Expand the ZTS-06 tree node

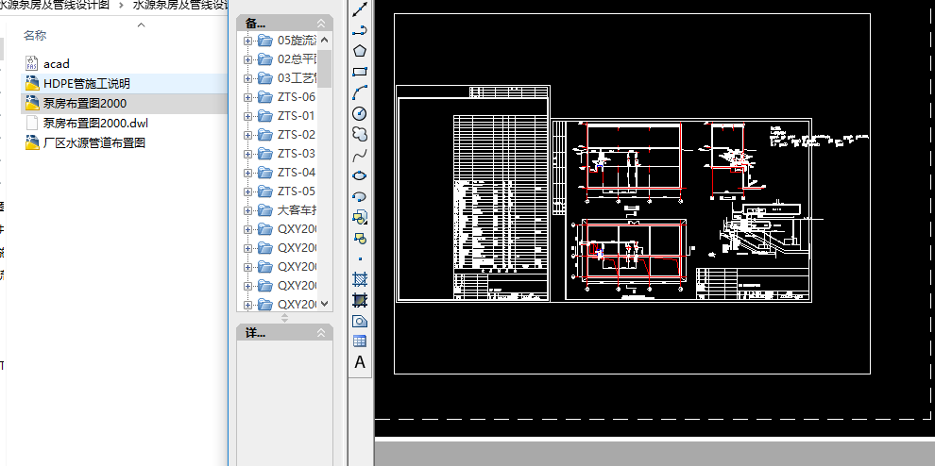click(x=247, y=97)
